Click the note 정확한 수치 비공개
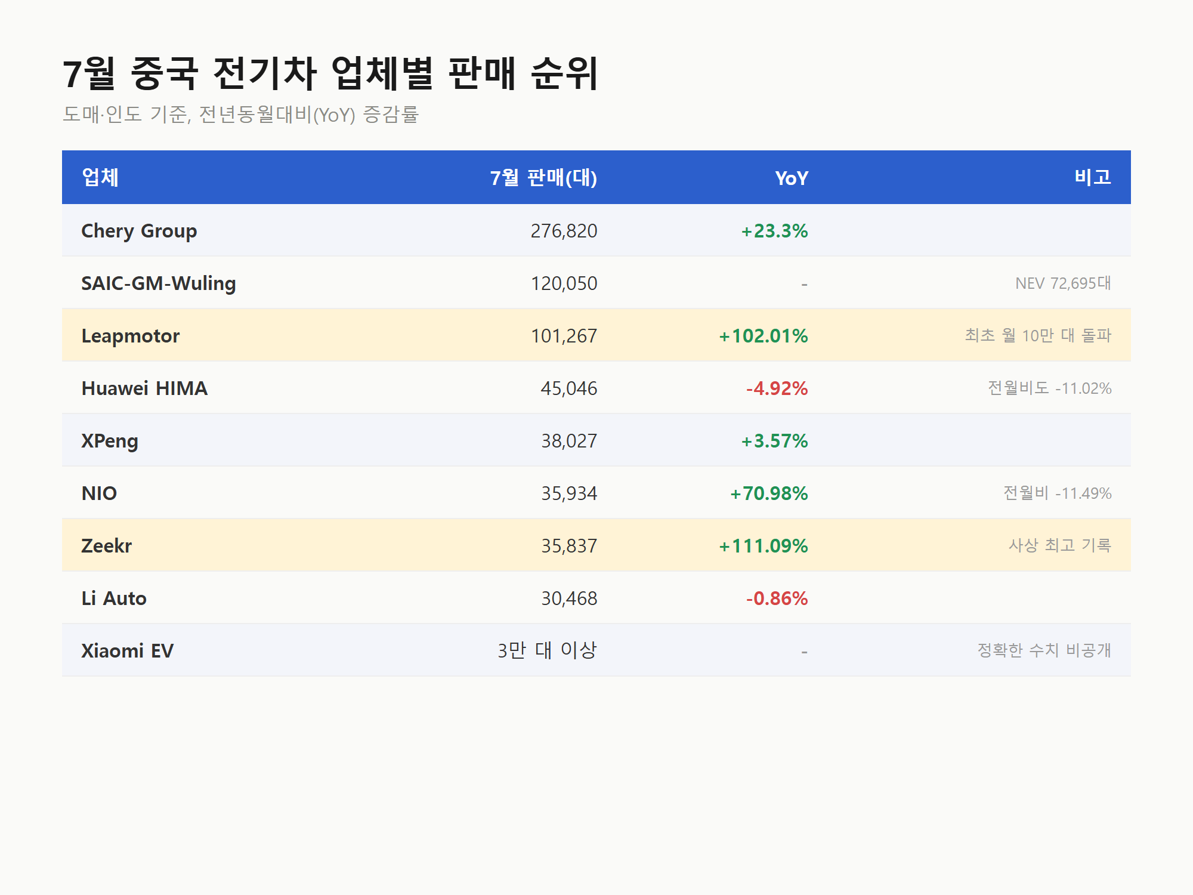This screenshot has width=1193, height=895. click(x=1044, y=650)
